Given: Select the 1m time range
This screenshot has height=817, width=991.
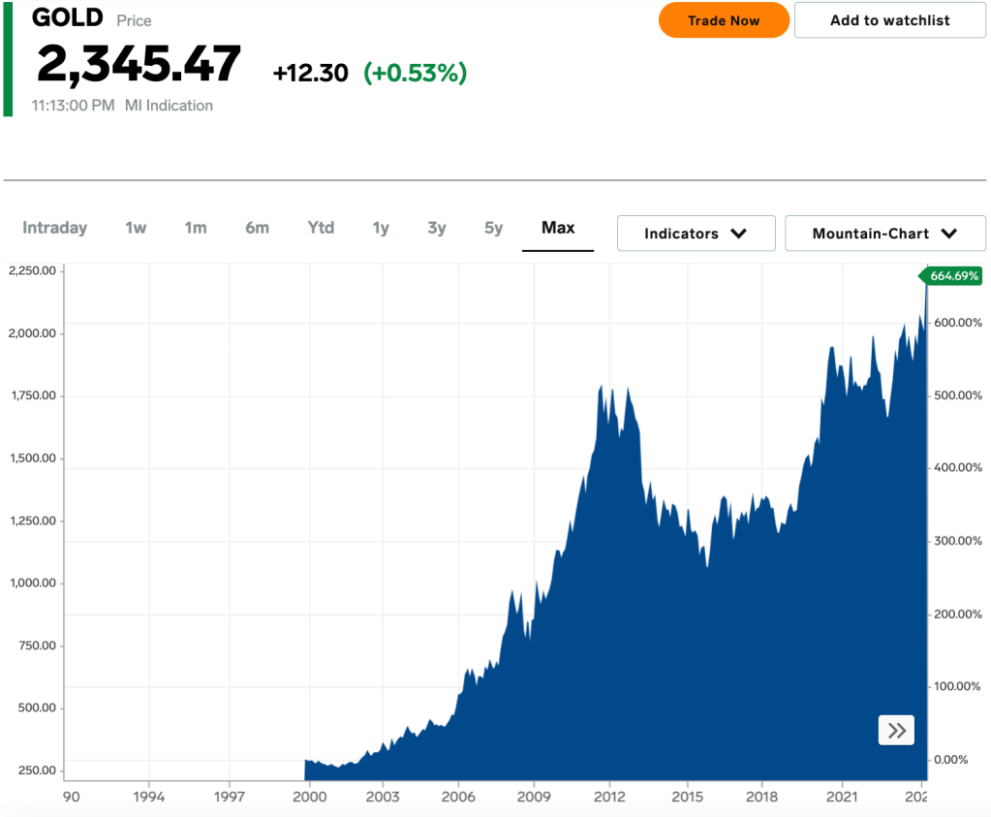Looking at the screenshot, I should point(196,228).
